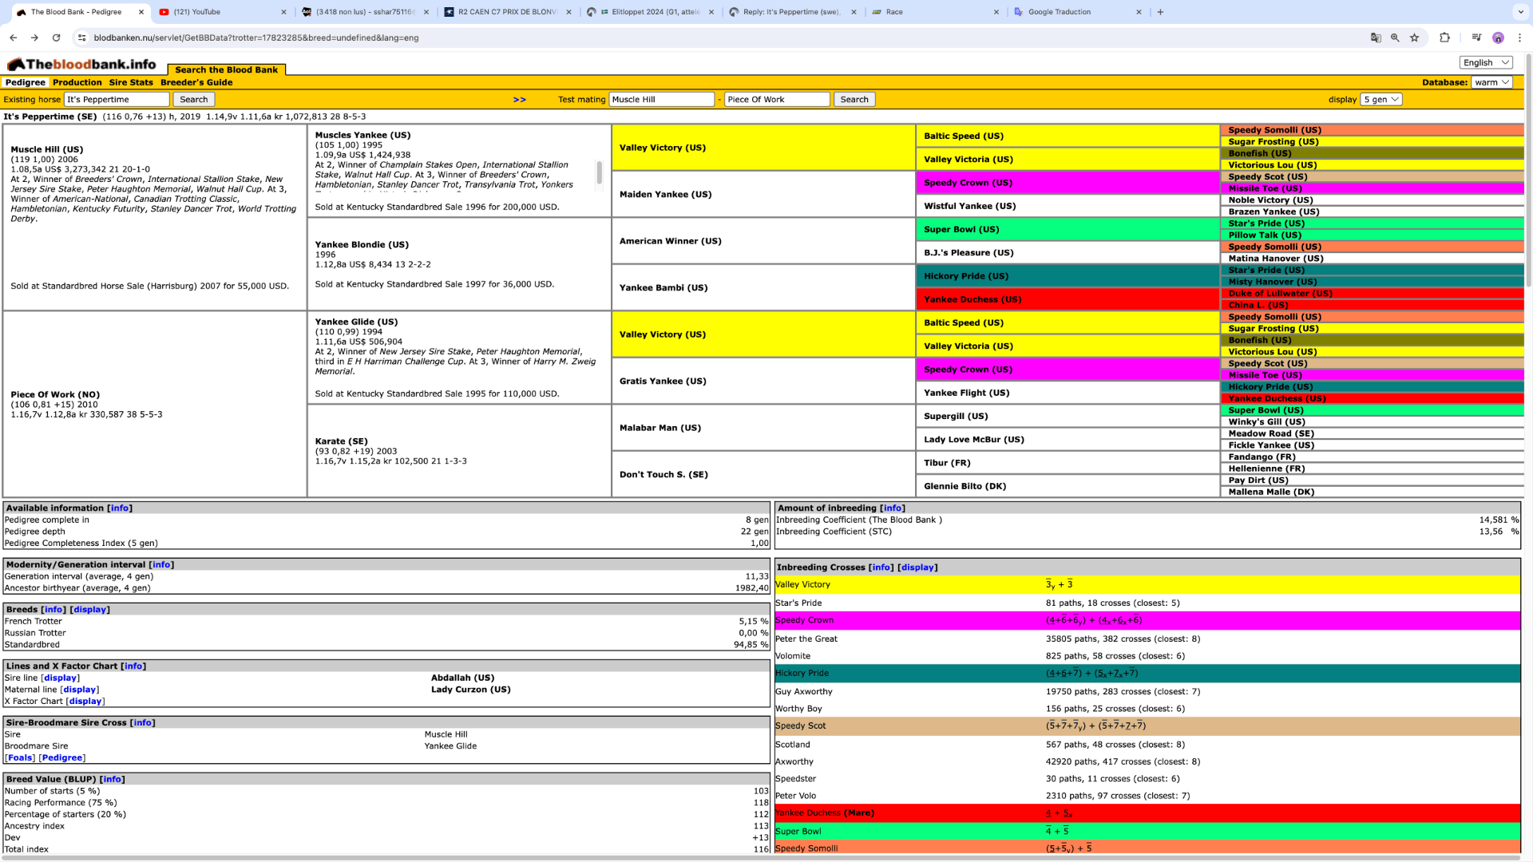The height and width of the screenshot is (862, 1533).
Task: Click American Winner (US) pedigree cell
Action: (670, 241)
